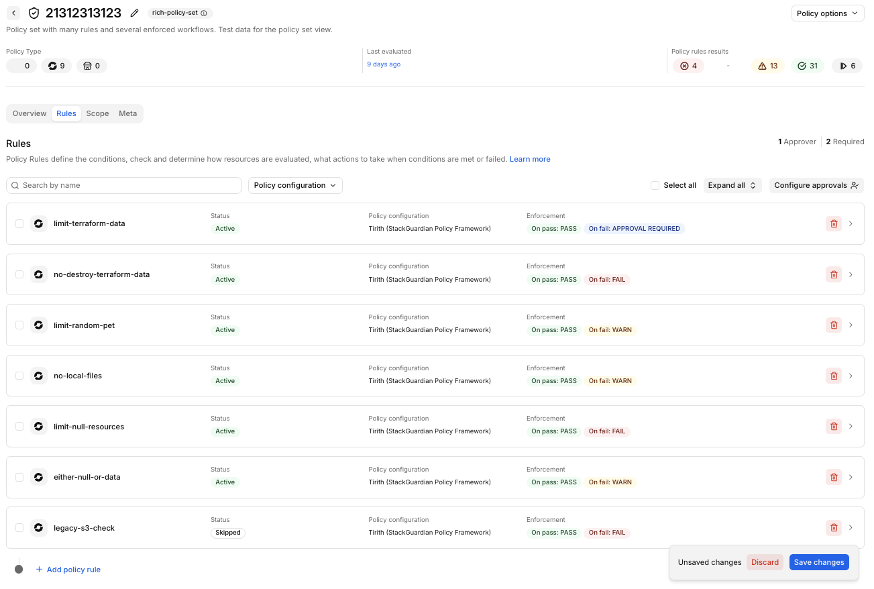Click the Tirith icon of legacy-s3-check
The image size is (874, 589).
pyautogui.click(x=39, y=527)
